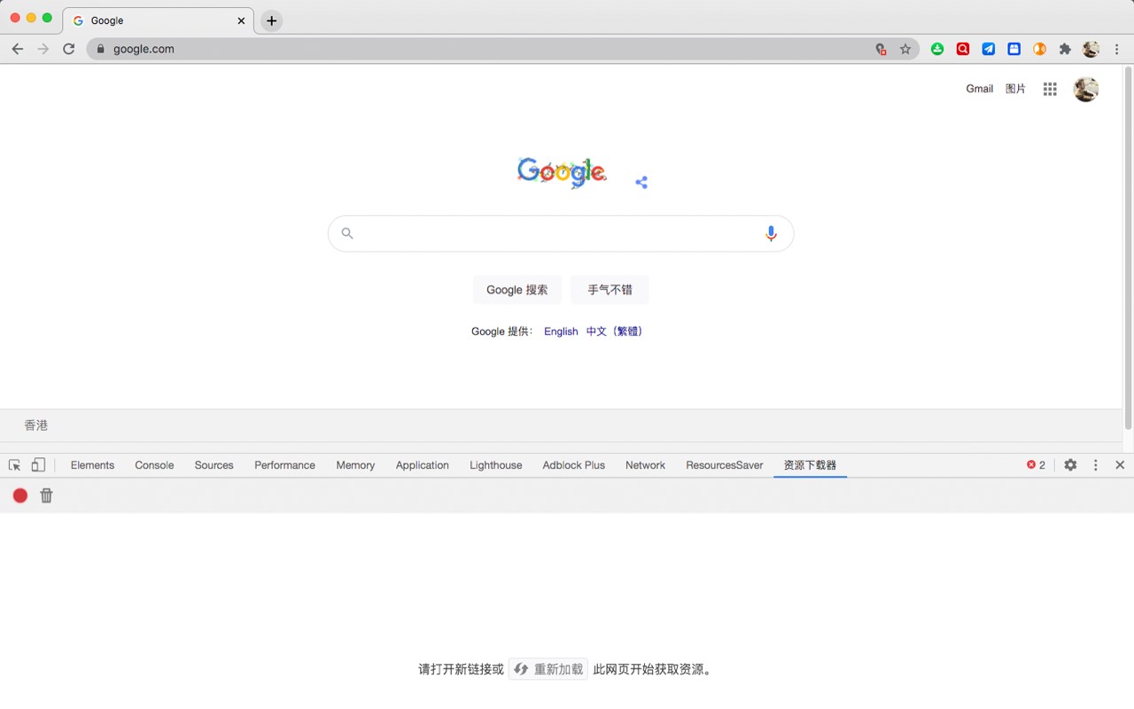Switch to the ResourcesSaver tab
Image resolution: width=1134 pixels, height=709 pixels.
tap(725, 465)
